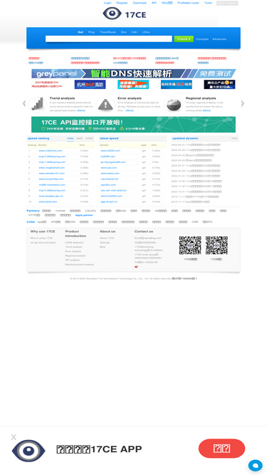Switch speed ranking to today
Viewport: 267px width, 475px height.
(70, 138)
